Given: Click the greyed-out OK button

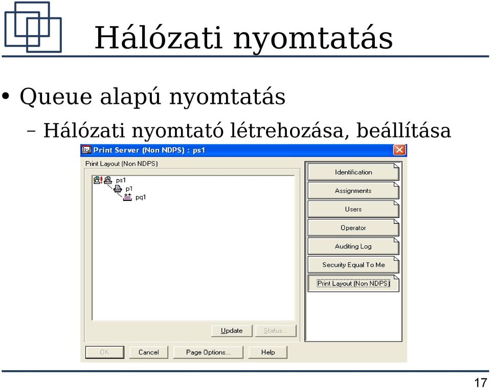Looking at the screenshot, I should click(x=104, y=352).
